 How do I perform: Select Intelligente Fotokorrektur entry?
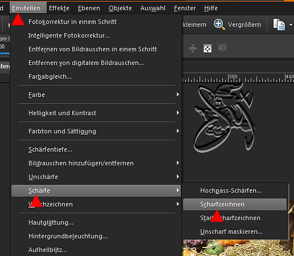96,35
